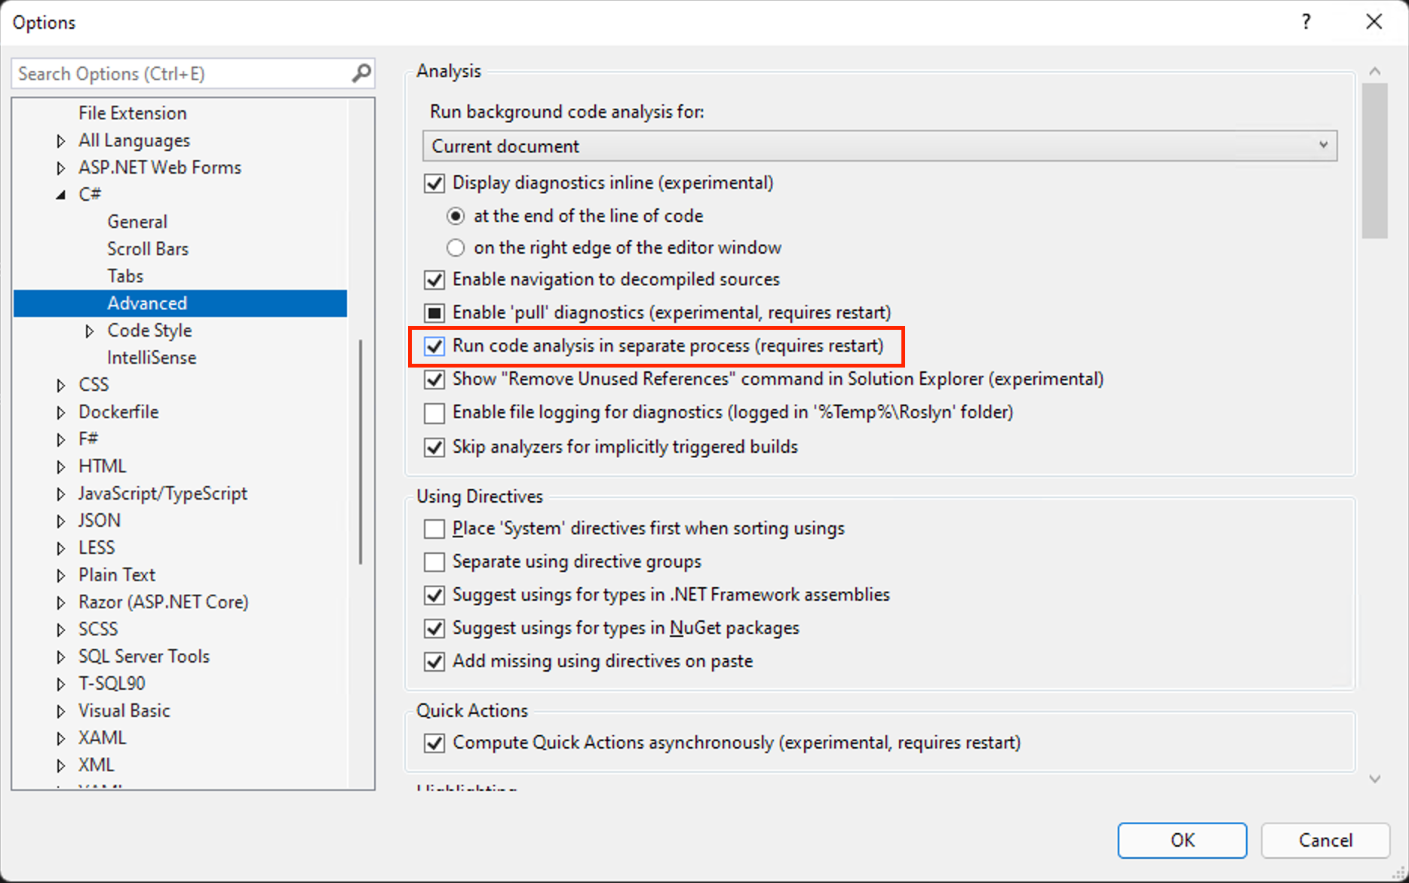Image resolution: width=1409 pixels, height=883 pixels.
Task: Select the Plain Text tree label
Action: click(x=117, y=575)
